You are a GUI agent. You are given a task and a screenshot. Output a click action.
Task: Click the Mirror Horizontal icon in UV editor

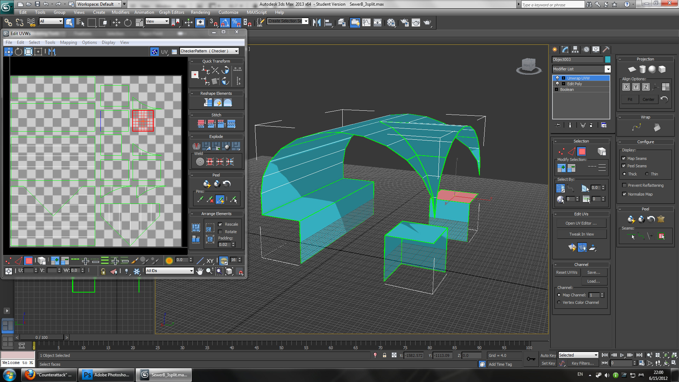(52, 52)
